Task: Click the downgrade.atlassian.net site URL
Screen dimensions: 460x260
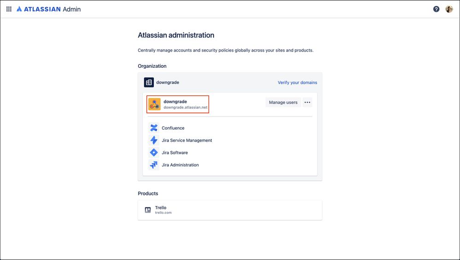Action: click(186, 107)
